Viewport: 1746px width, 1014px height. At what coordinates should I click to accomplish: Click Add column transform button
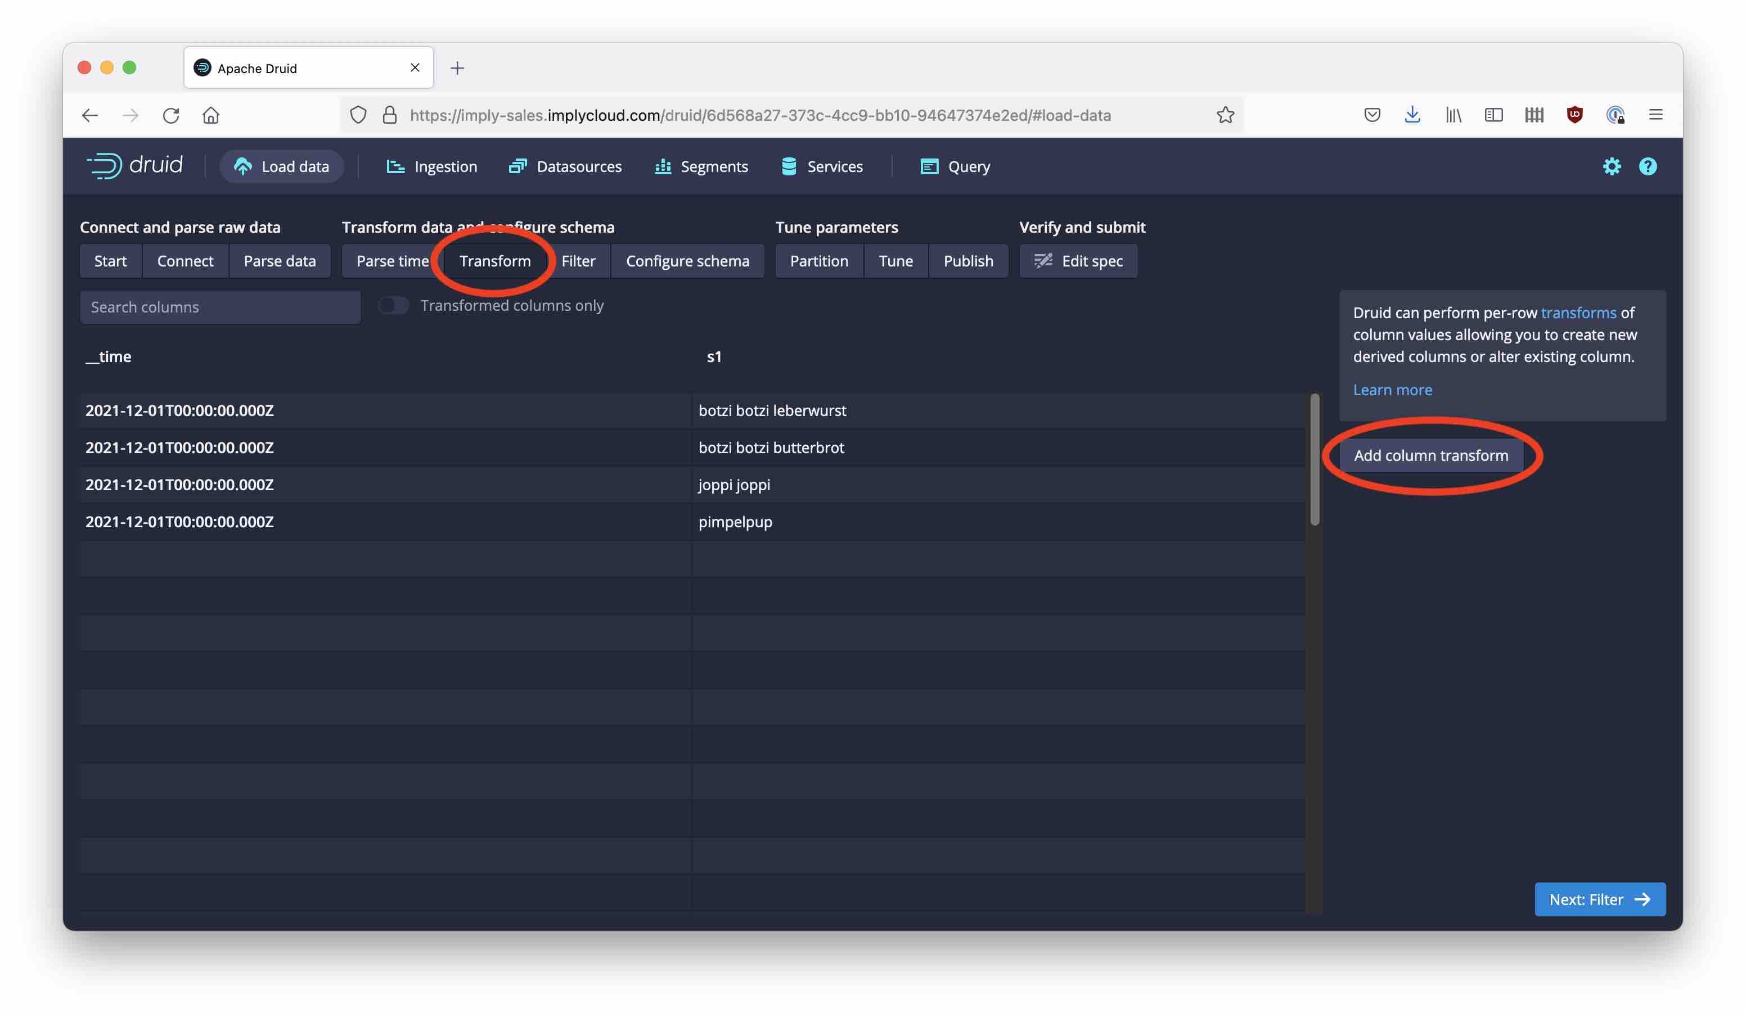coord(1430,455)
